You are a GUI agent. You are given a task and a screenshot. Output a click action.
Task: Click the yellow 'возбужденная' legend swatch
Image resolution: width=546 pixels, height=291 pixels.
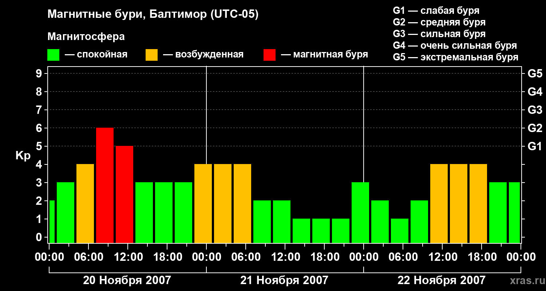click(151, 55)
